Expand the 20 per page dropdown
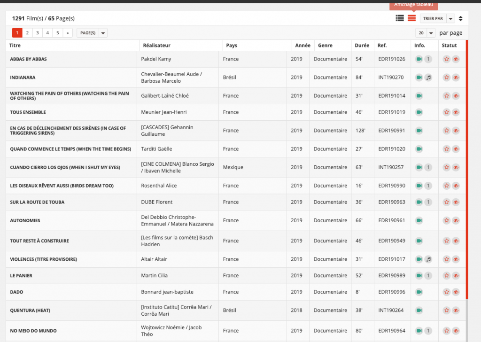 (x=425, y=33)
